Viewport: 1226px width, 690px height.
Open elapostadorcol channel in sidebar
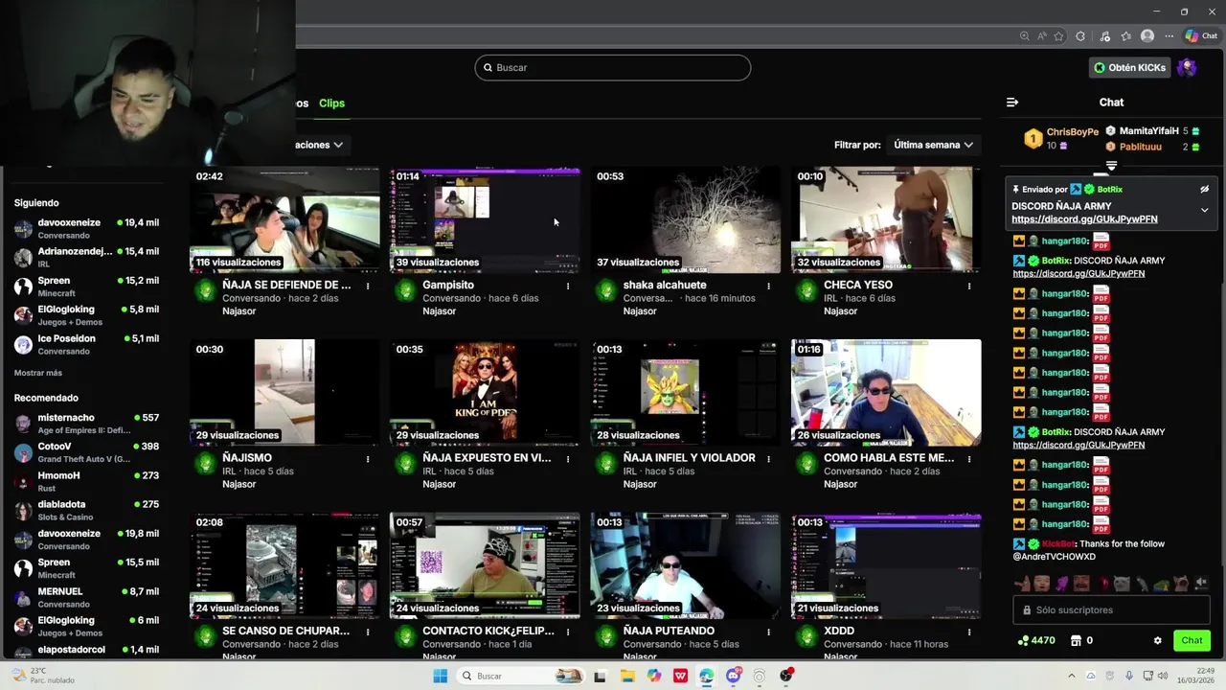(x=86, y=650)
